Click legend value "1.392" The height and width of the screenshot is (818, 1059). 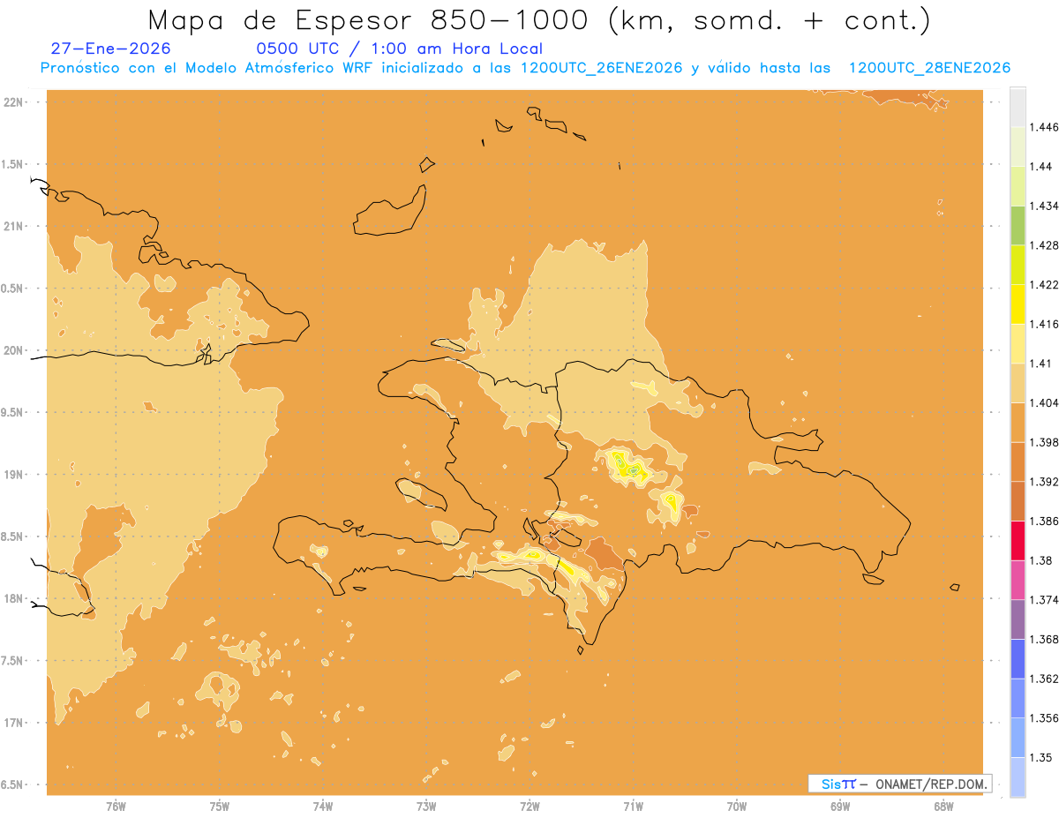coord(1044,482)
